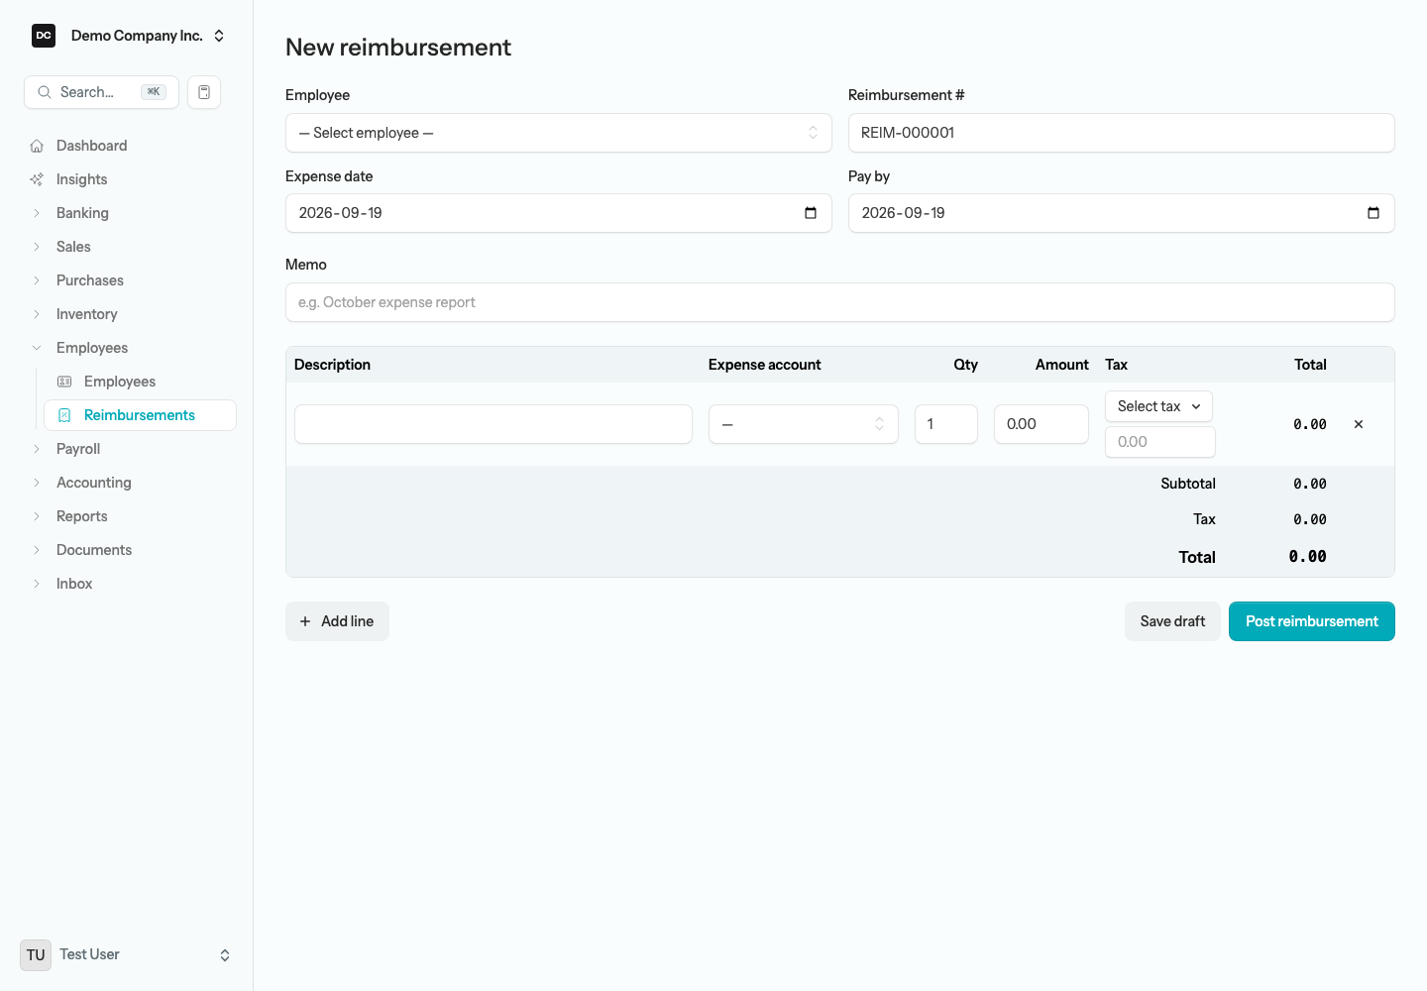Screen dimensions: 1427x991
Task: Expand the Reports section chevron
Action: point(37,516)
